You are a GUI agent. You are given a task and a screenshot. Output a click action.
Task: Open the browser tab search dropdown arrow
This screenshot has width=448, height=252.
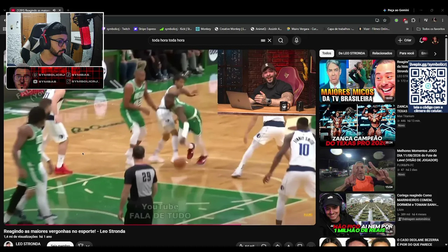click(4, 10)
